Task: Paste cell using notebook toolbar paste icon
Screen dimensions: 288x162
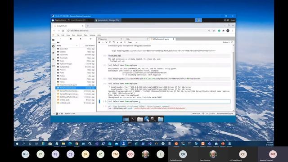Action: 114,42
